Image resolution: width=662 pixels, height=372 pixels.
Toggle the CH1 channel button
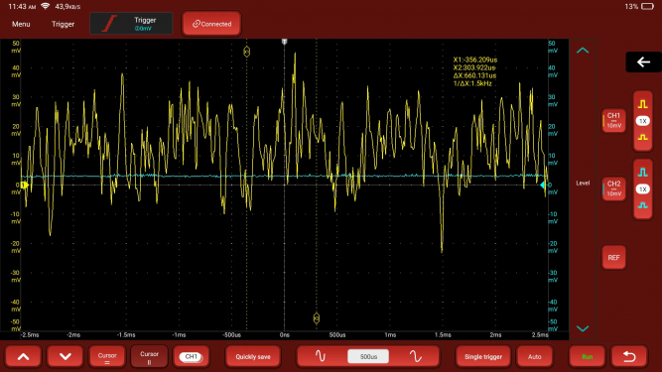point(613,121)
